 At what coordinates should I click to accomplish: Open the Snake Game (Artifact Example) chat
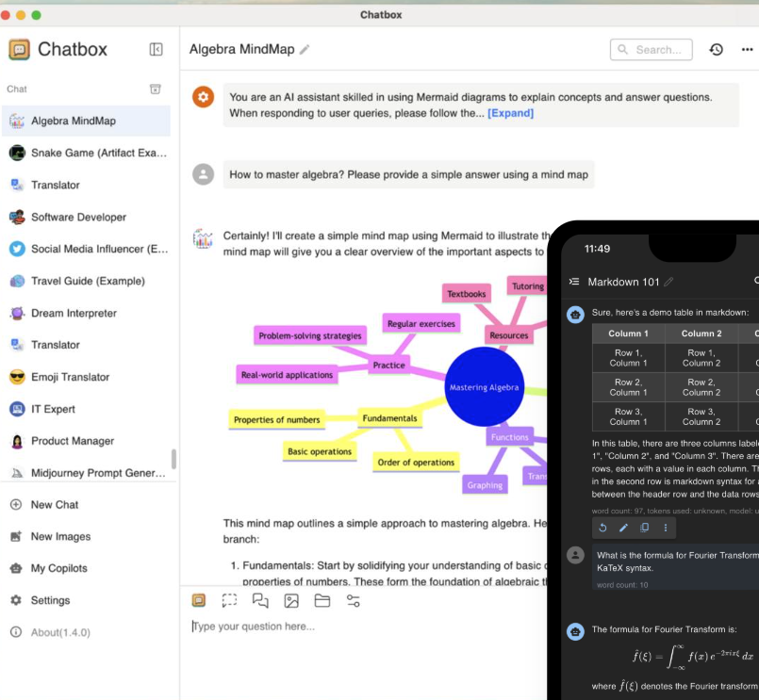point(86,153)
